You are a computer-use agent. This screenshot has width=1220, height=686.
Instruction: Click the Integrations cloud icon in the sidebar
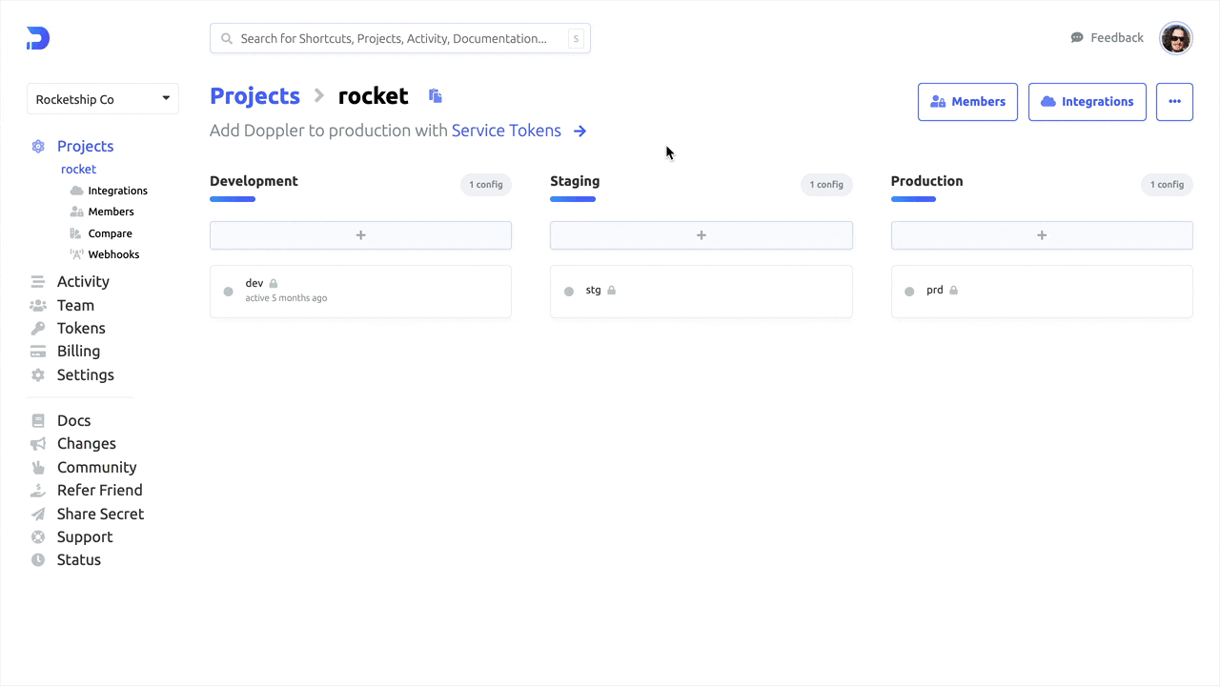point(77,191)
